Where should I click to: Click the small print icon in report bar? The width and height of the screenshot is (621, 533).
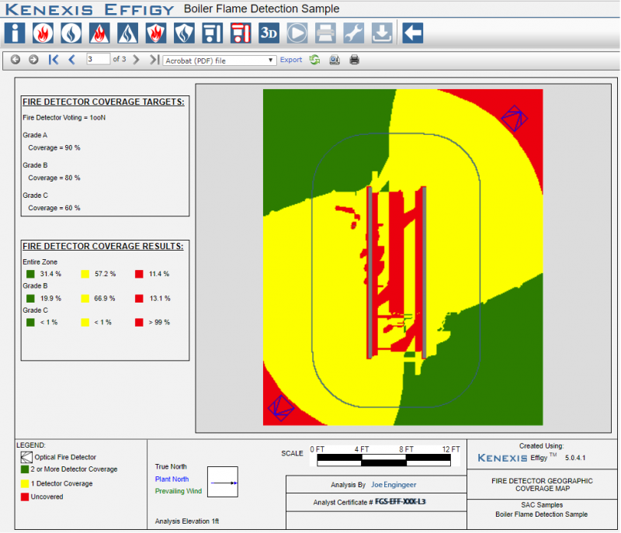coord(354,60)
